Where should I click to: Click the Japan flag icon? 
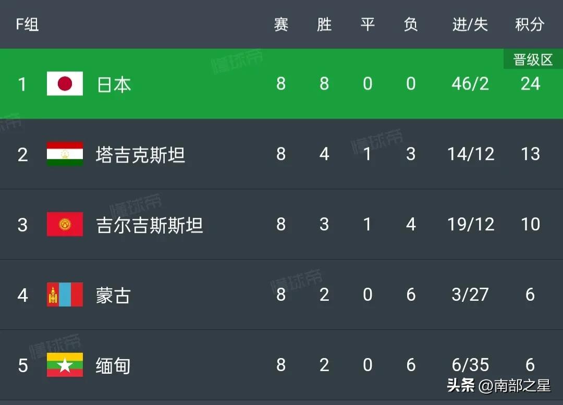click(x=65, y=83)
